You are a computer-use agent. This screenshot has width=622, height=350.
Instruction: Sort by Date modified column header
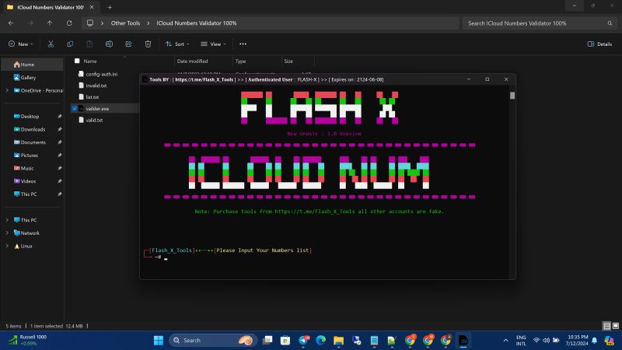coord(192,61)
